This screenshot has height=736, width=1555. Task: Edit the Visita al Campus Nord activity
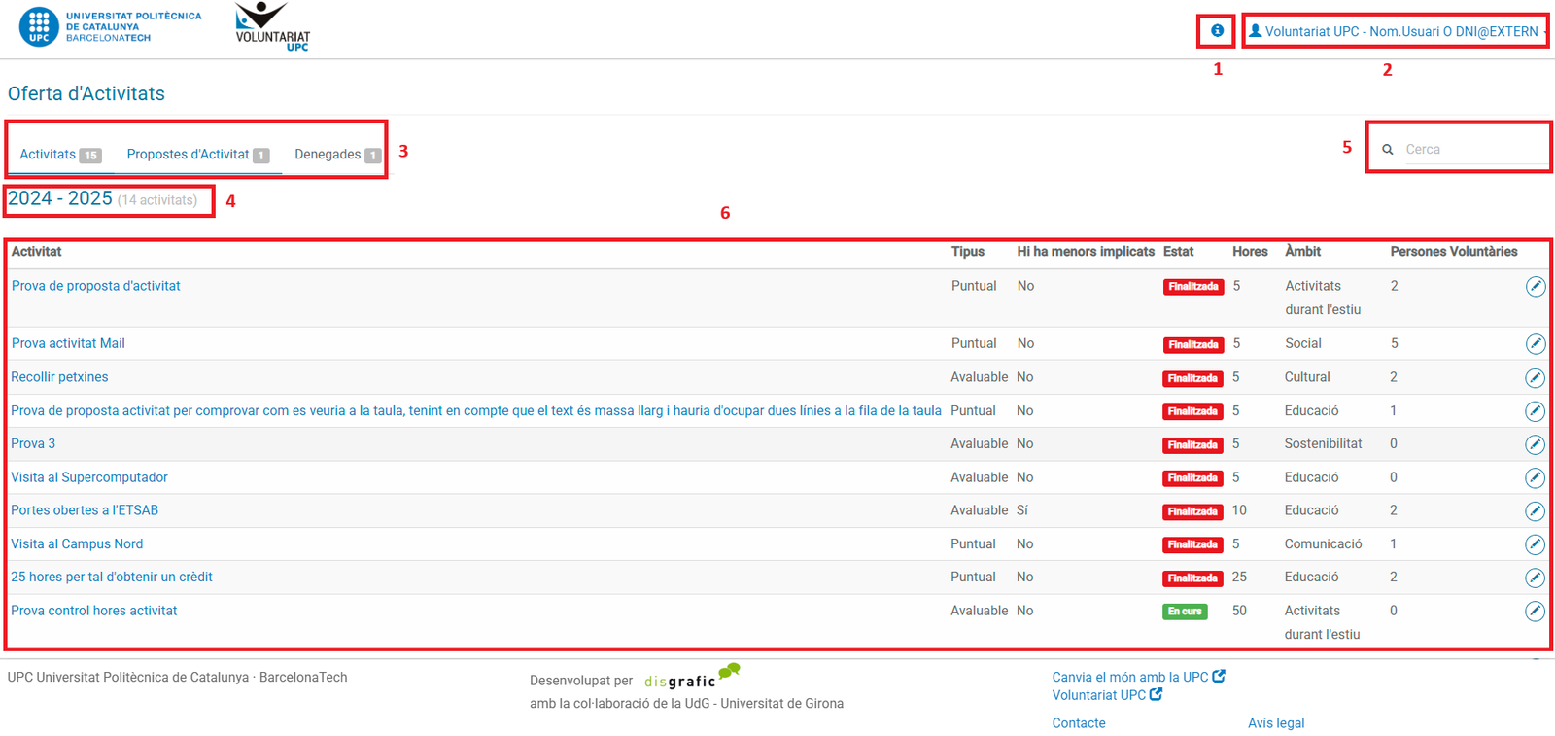pyautogui.click(x=1535, y=544)
